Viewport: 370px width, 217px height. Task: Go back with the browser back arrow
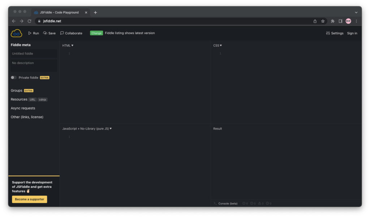(x=14, y=21)
